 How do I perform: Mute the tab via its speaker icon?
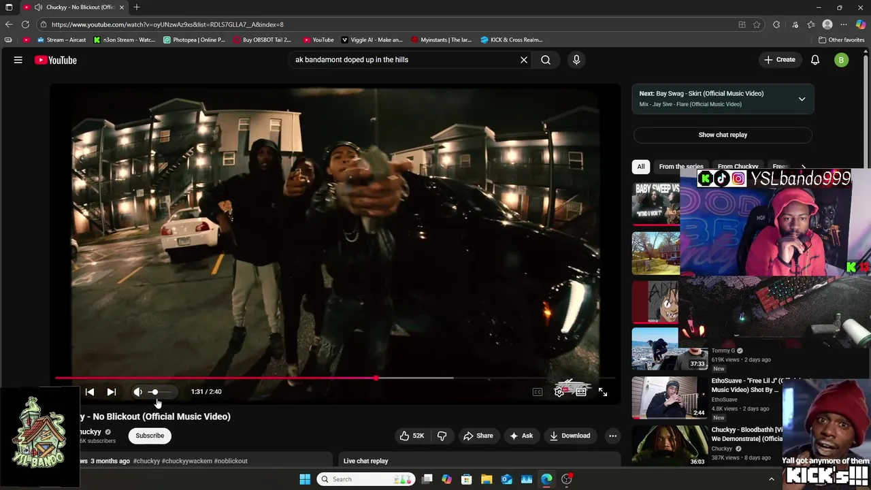(38, 7)
